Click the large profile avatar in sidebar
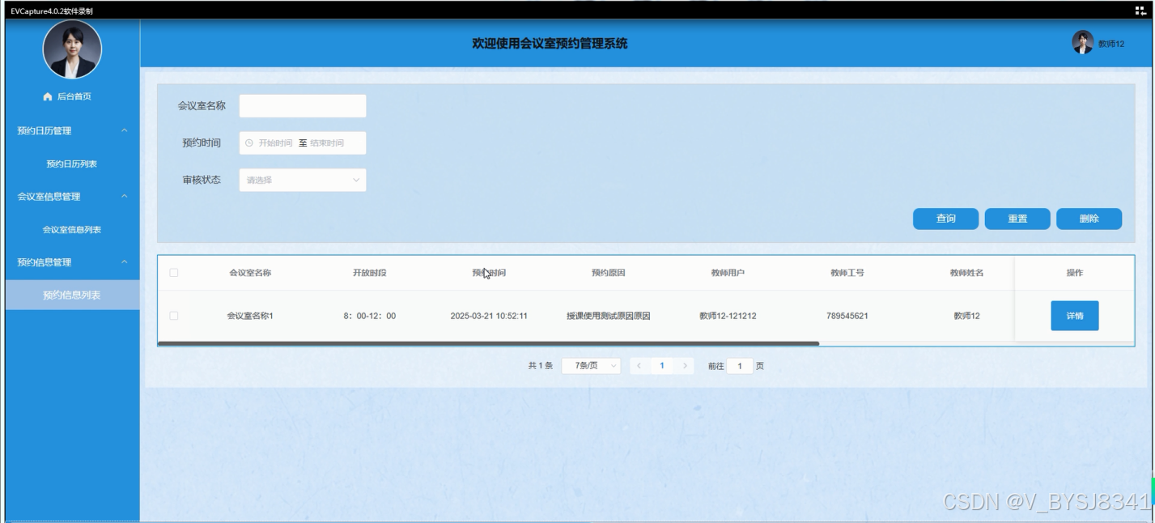Screen dimensions: 1155x523 pos(72,49)
